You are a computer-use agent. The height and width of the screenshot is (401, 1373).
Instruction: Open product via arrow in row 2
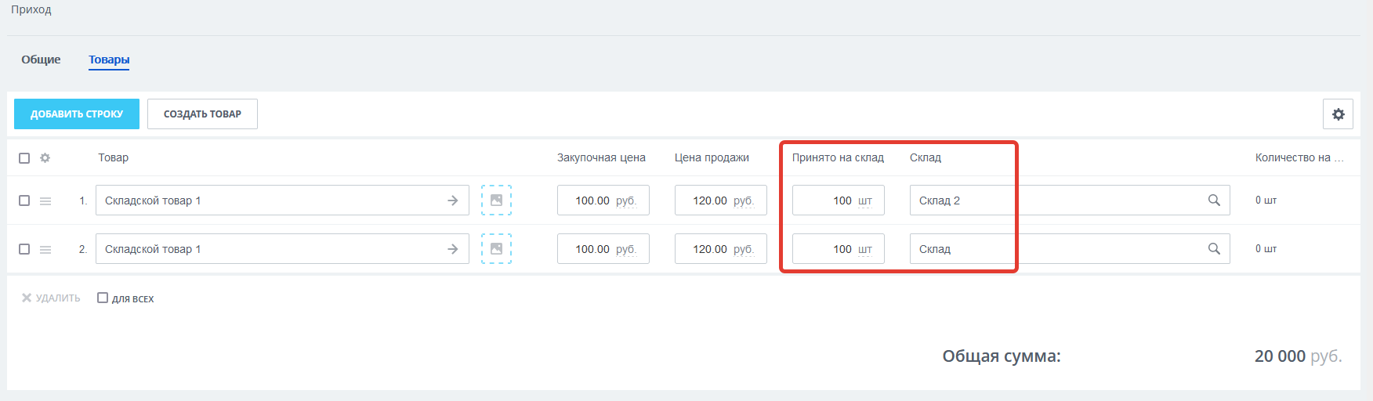click(453, 249)
